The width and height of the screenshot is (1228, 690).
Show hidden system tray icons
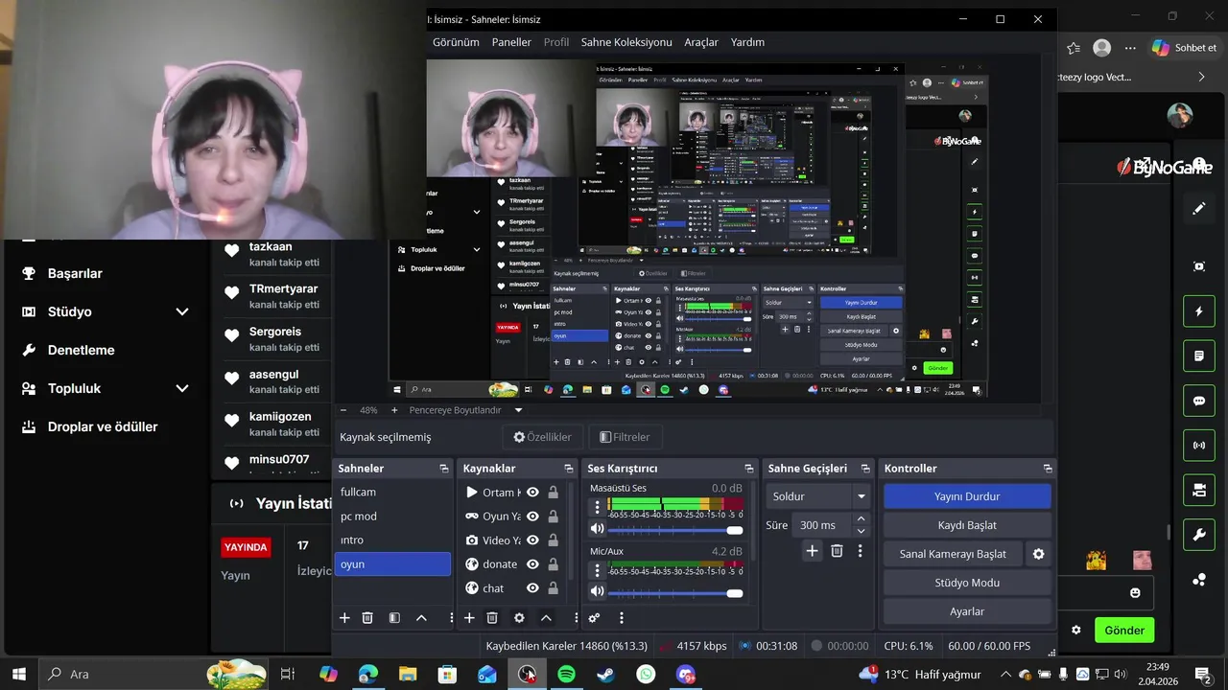coord(1005,675)
